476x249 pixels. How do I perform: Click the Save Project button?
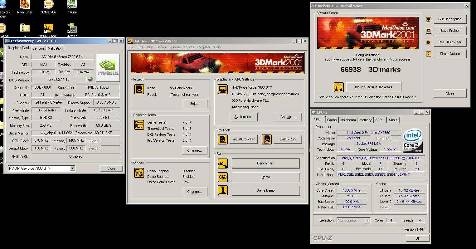450,31
